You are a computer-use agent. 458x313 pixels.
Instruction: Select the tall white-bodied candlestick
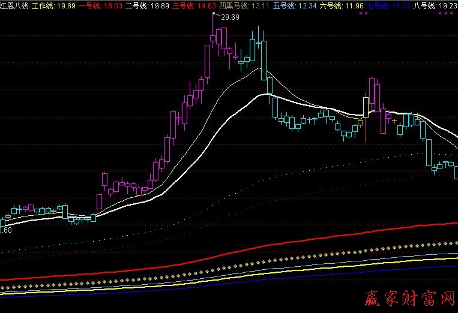[365, 107]
